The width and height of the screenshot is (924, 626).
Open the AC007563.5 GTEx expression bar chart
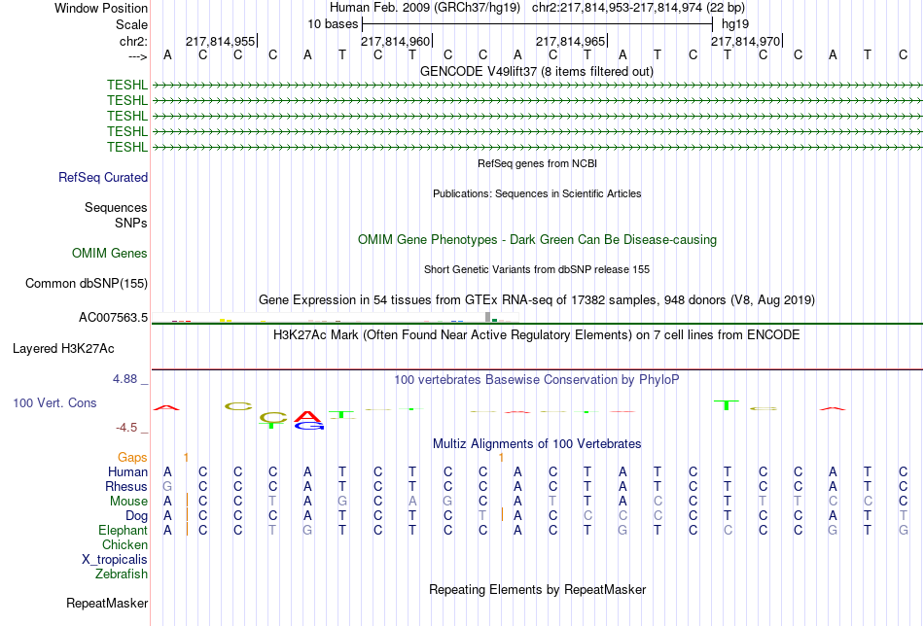[x=336, y=318]
